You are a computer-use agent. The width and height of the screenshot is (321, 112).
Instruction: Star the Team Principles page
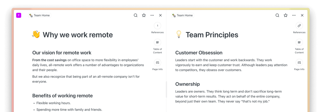coord(286,15)
